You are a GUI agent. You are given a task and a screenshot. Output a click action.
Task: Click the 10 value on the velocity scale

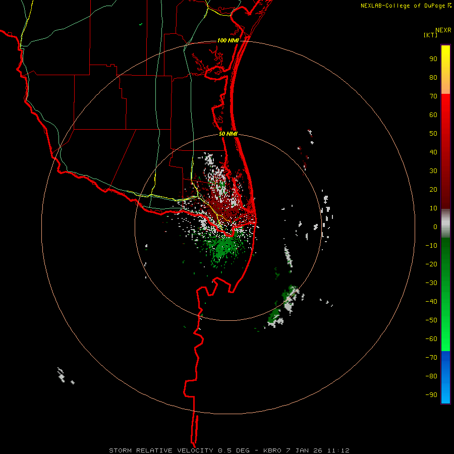coord(433,208)
